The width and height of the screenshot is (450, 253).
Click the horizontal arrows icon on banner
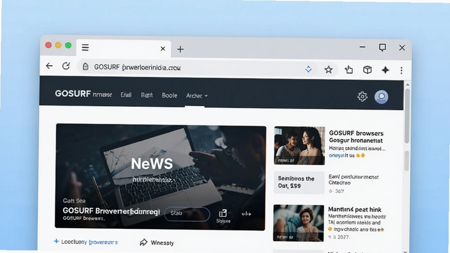pos(246,214)
